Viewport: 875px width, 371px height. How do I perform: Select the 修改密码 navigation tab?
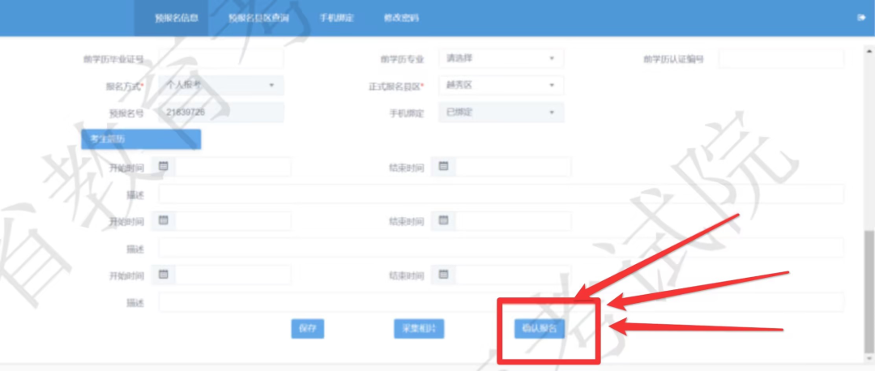[x=403, y=18]
